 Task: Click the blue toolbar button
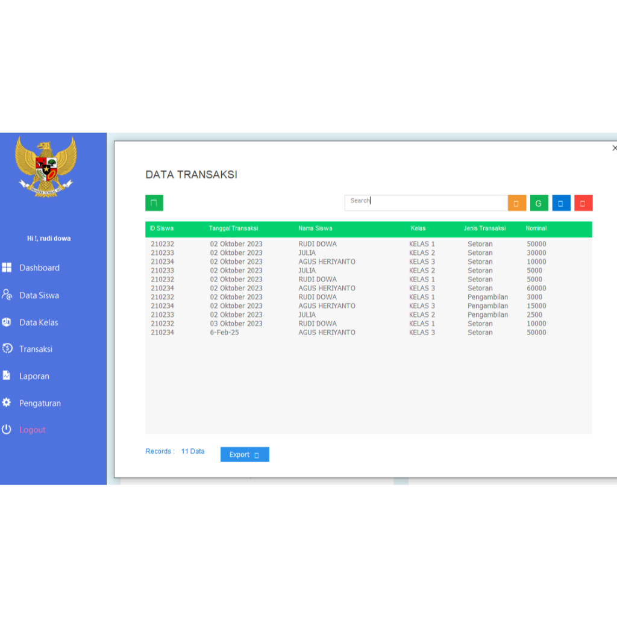point(561,203)
